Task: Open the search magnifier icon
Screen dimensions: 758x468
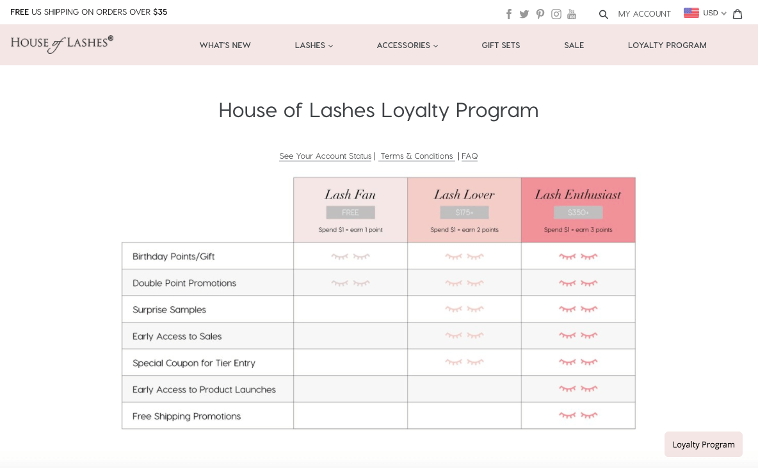Action: [602, 13]
